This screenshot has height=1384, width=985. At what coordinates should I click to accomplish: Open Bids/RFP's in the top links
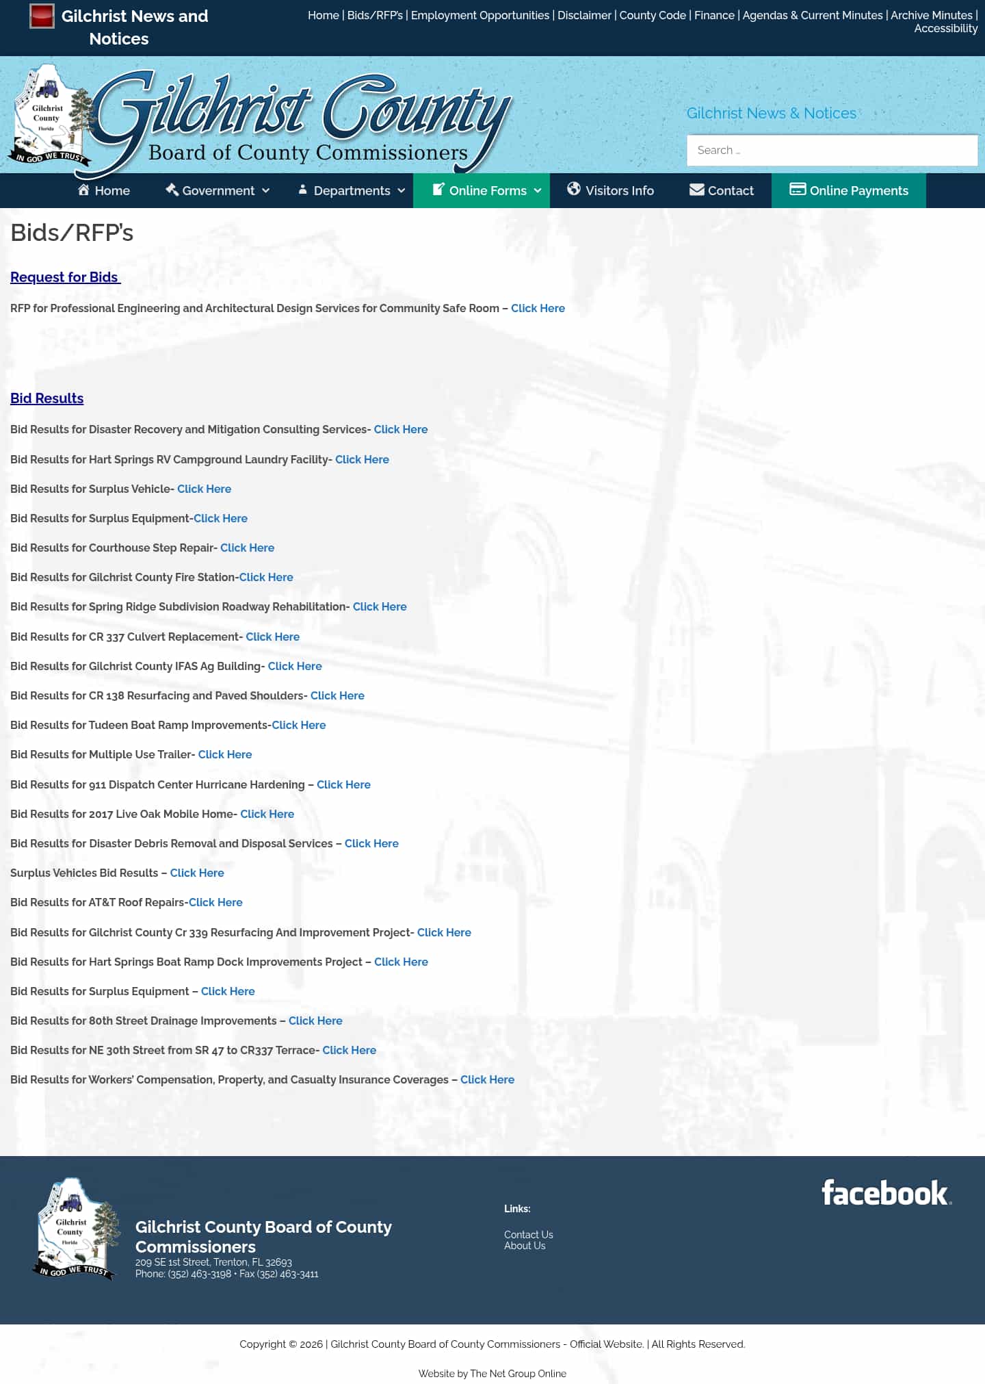coord(375,15)
